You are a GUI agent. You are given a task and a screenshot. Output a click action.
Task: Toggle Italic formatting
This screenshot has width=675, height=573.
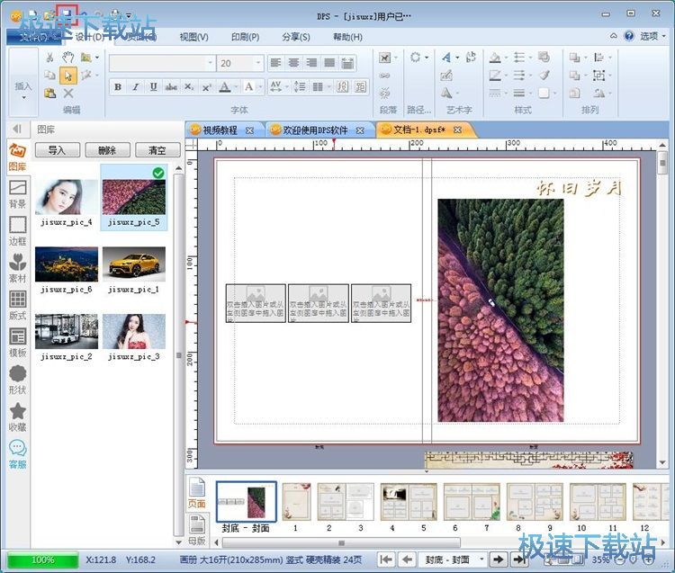pyautogui.click(x=135, y=87)
